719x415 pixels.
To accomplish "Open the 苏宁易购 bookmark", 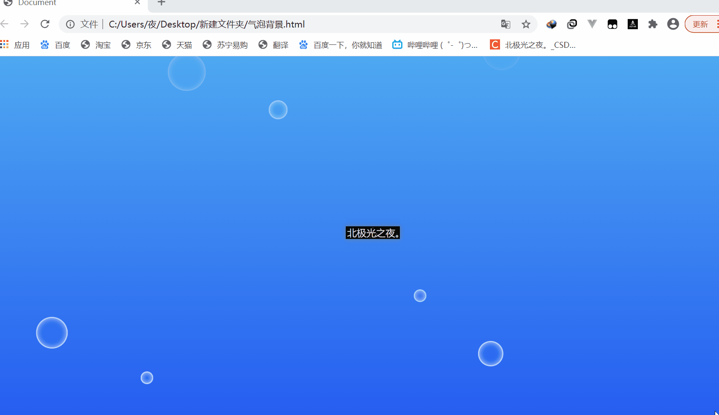I will (x=225, y=45).
